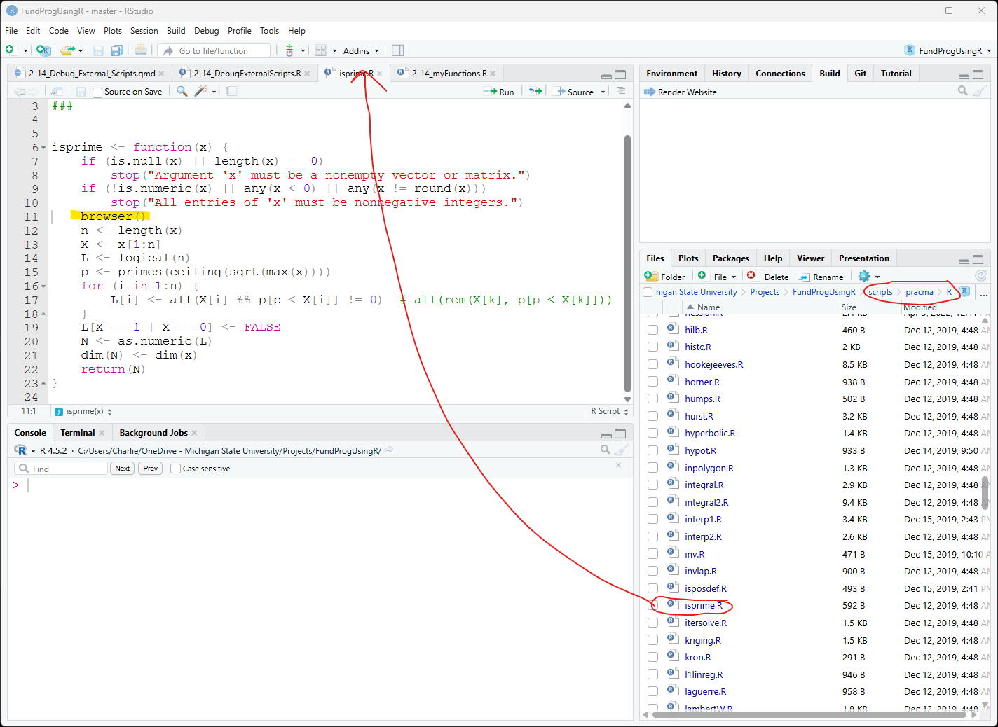Screen dimensions: 998x727
Task: Click the editor vertical scrollbar
Action: click(627, 263)
